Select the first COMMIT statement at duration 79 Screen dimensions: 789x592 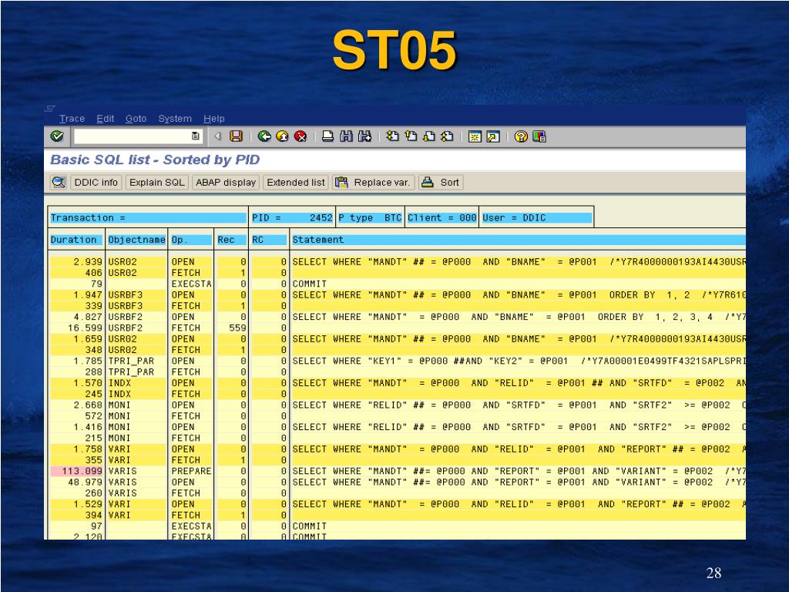click(x=310, y=284)
